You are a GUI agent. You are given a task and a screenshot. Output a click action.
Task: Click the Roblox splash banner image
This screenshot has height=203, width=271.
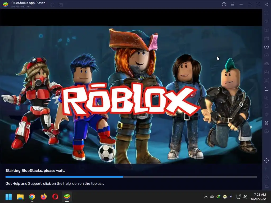pos(131,95)
